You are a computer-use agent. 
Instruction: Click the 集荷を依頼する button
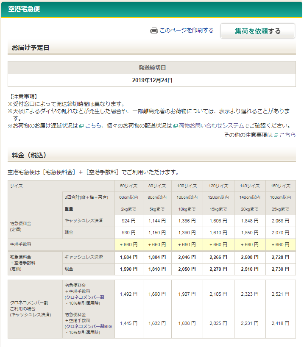(258, 31)
